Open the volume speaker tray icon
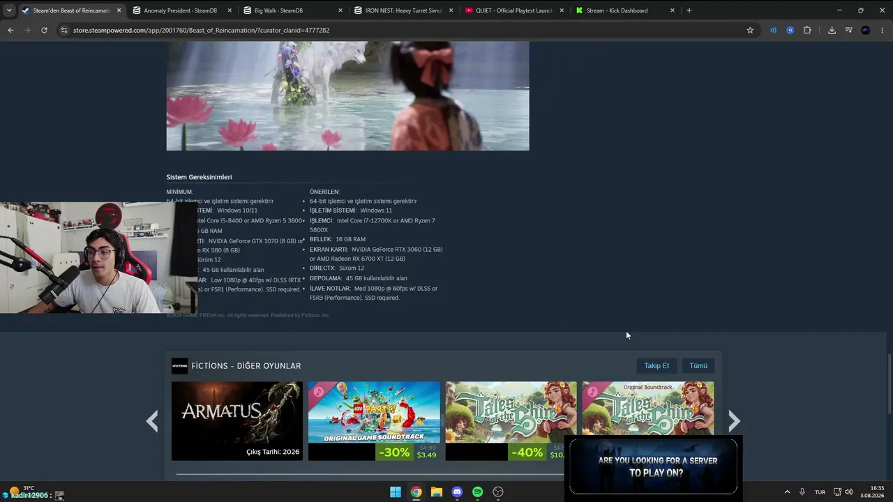Screen dimensions: 893x502 pos(849,492)
